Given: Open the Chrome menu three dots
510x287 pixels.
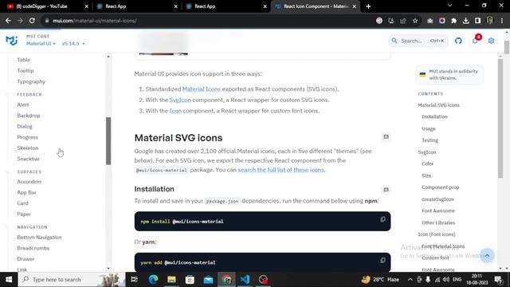Looking at the screenshot, I should 502,21.
